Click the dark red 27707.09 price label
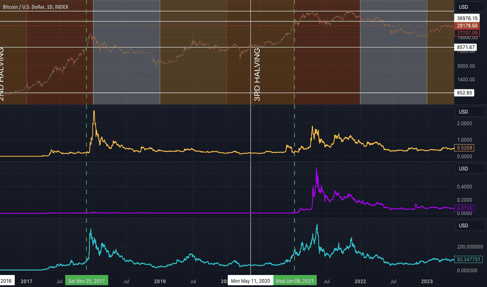The width and height of the screenshot is (487, 287). coord(467,32)
